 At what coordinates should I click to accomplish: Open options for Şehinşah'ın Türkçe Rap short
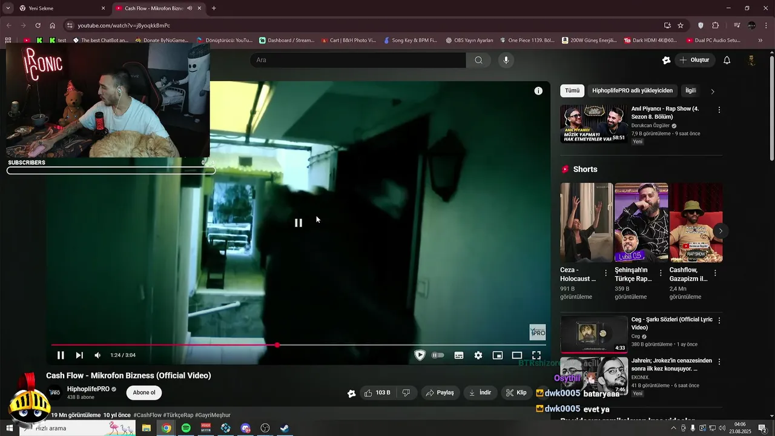tap(661, 273)
